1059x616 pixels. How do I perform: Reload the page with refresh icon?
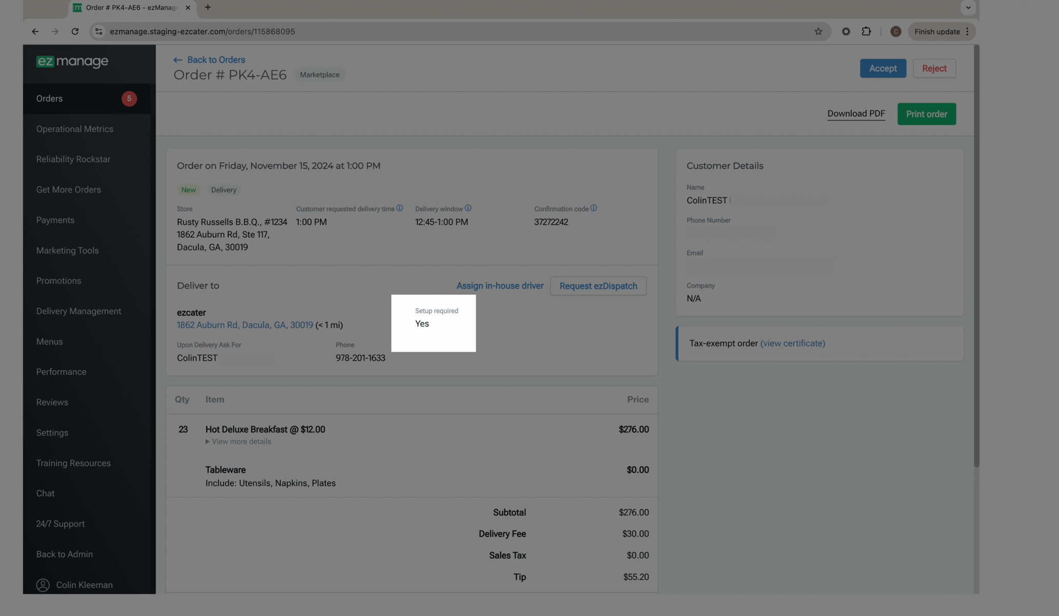click(75, 32)
